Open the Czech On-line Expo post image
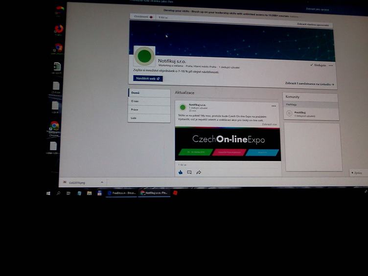Image resolution: width=368 pixels, height=276 pixels. [228, 144]
